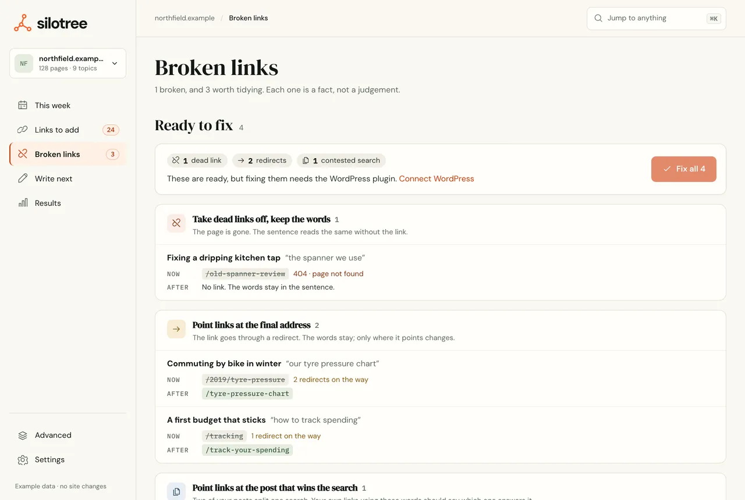The image size is (745, 500).
Task: Click the search magnifier icon
Action: 598,18
